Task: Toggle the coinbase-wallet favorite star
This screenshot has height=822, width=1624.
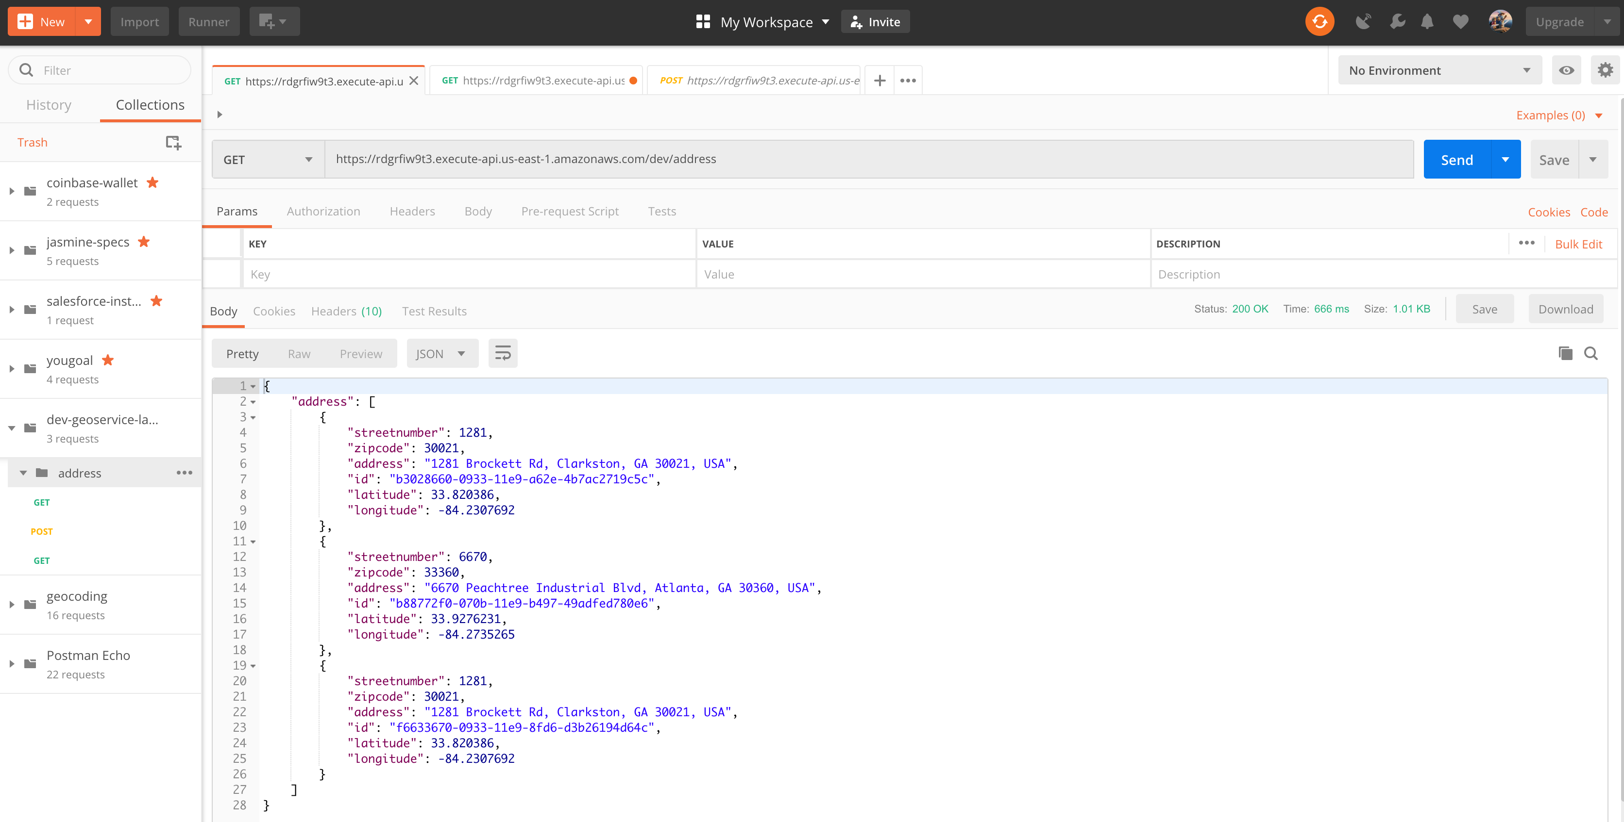Action: (x=152, y=182)
